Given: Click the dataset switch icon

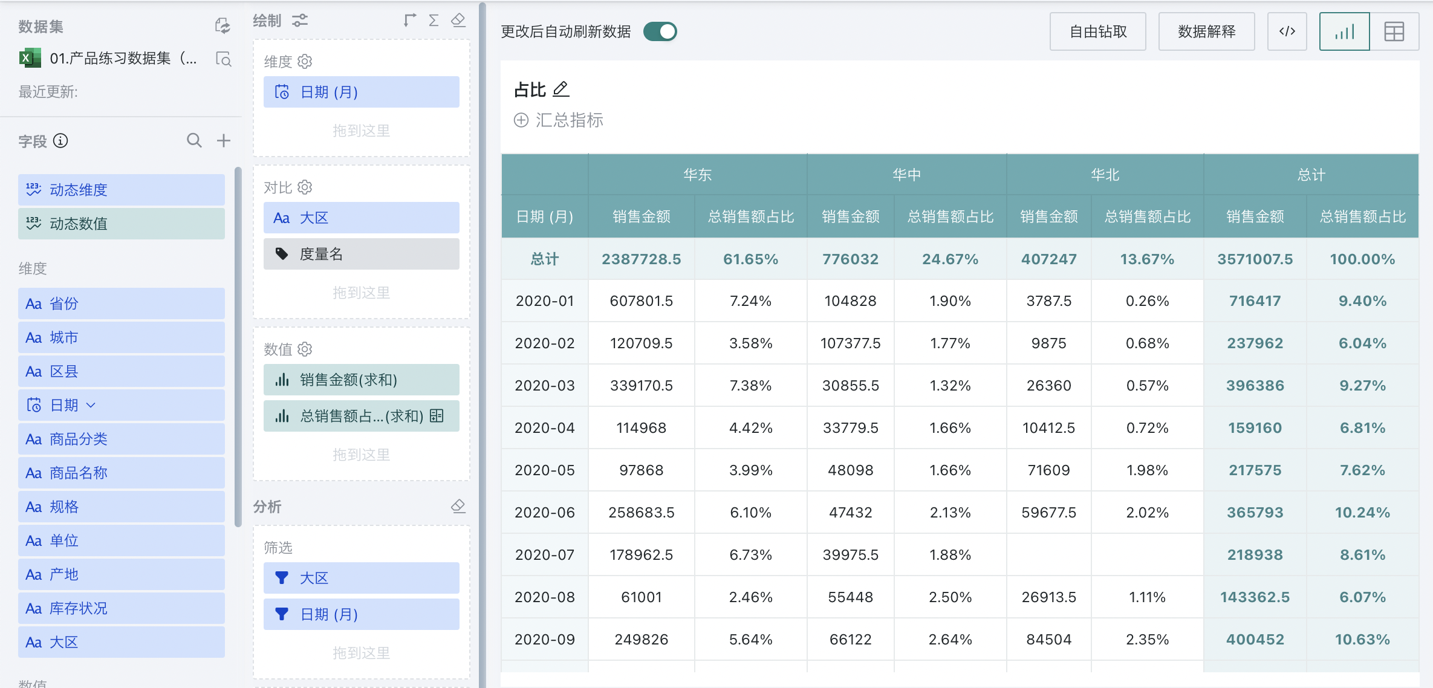Looking at the screenshot, I should pyautogui.click(x=223, y=26).
